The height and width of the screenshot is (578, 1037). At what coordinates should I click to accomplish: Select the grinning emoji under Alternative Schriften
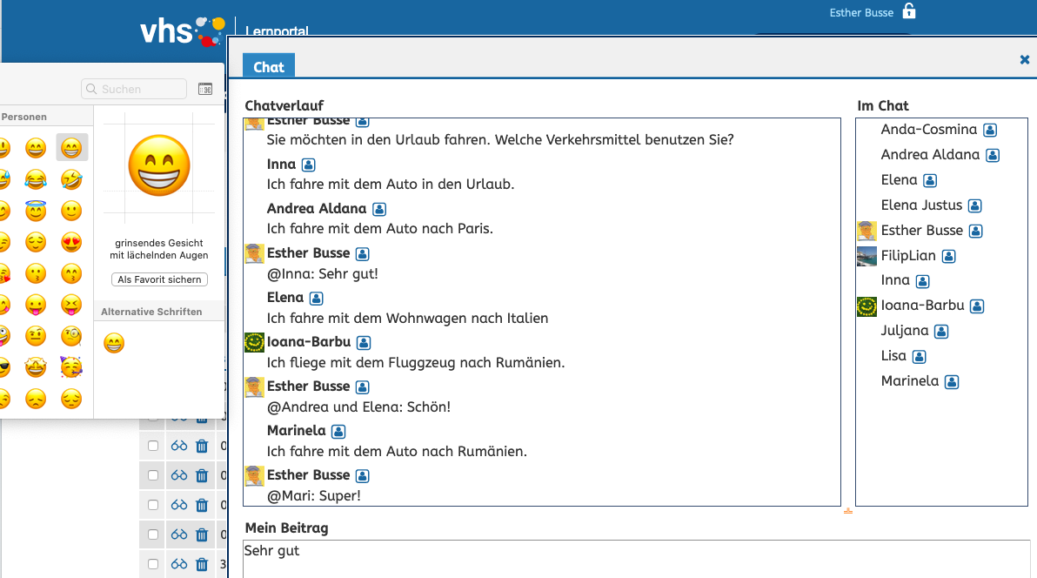114,343
